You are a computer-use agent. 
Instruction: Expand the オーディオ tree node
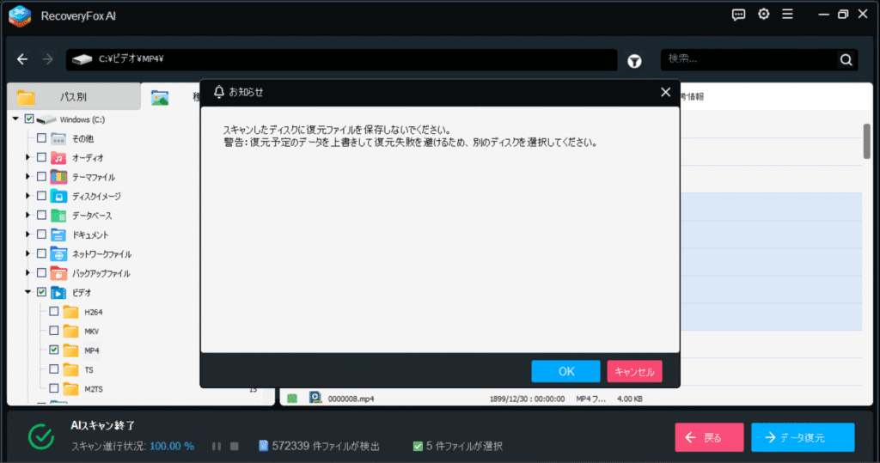(x=27, y=158)
